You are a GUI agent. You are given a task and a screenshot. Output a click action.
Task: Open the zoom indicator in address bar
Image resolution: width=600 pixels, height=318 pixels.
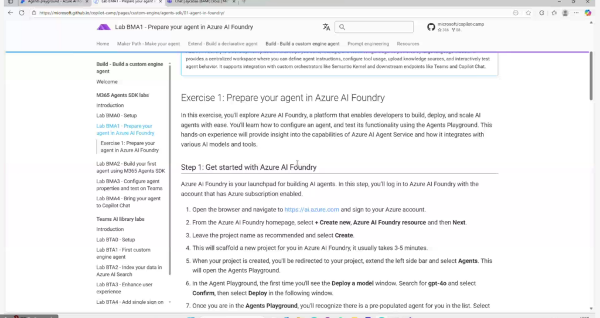click(516, 13)
